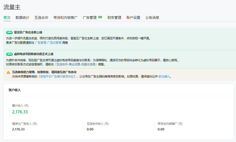Open the 广告管理 tab
The width and height of the screenshot is (236, 142).
[x=89, y=18]
